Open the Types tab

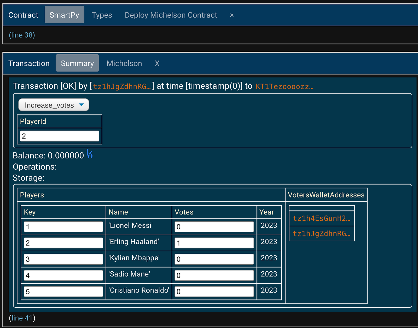[102, 15]
